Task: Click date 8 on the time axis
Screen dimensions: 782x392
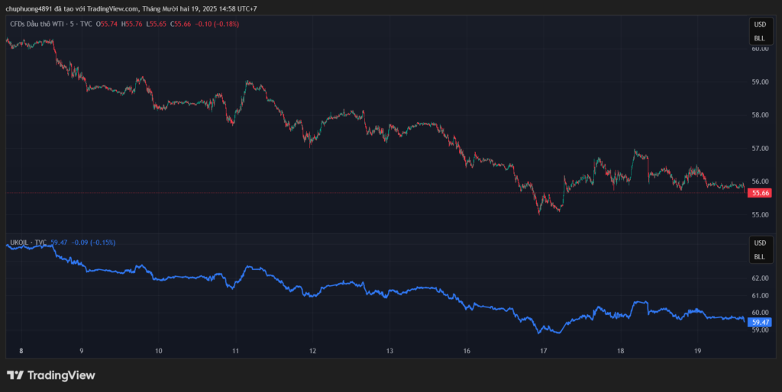Action: click(21, 351)
